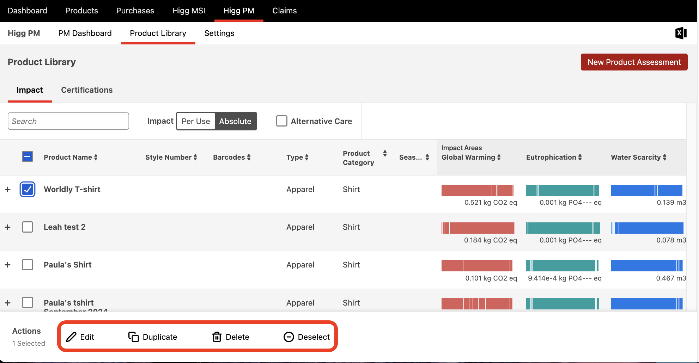The height and width of the screenshot is (363, 699).
Task: Click the Higg PM sub-navigation label
Action: pyautogui.click(x=24, y=33)
